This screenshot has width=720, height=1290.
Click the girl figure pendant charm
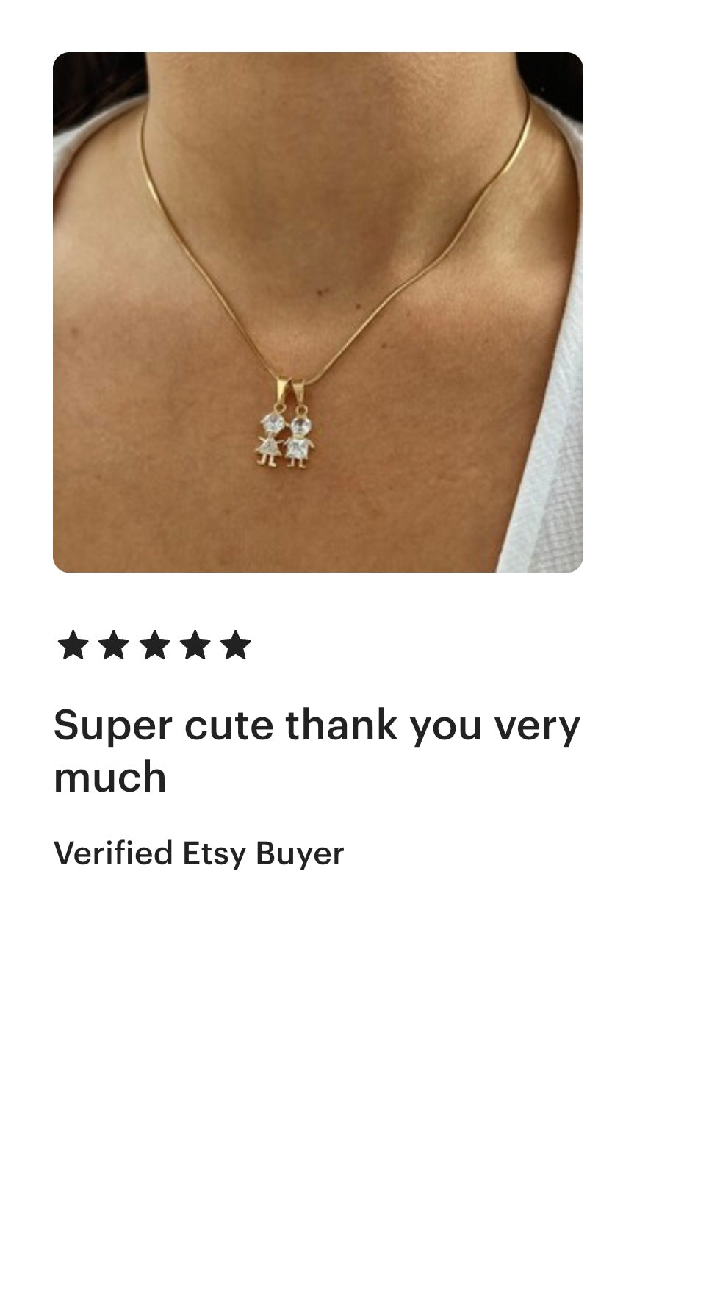click(x=270, y=439)
